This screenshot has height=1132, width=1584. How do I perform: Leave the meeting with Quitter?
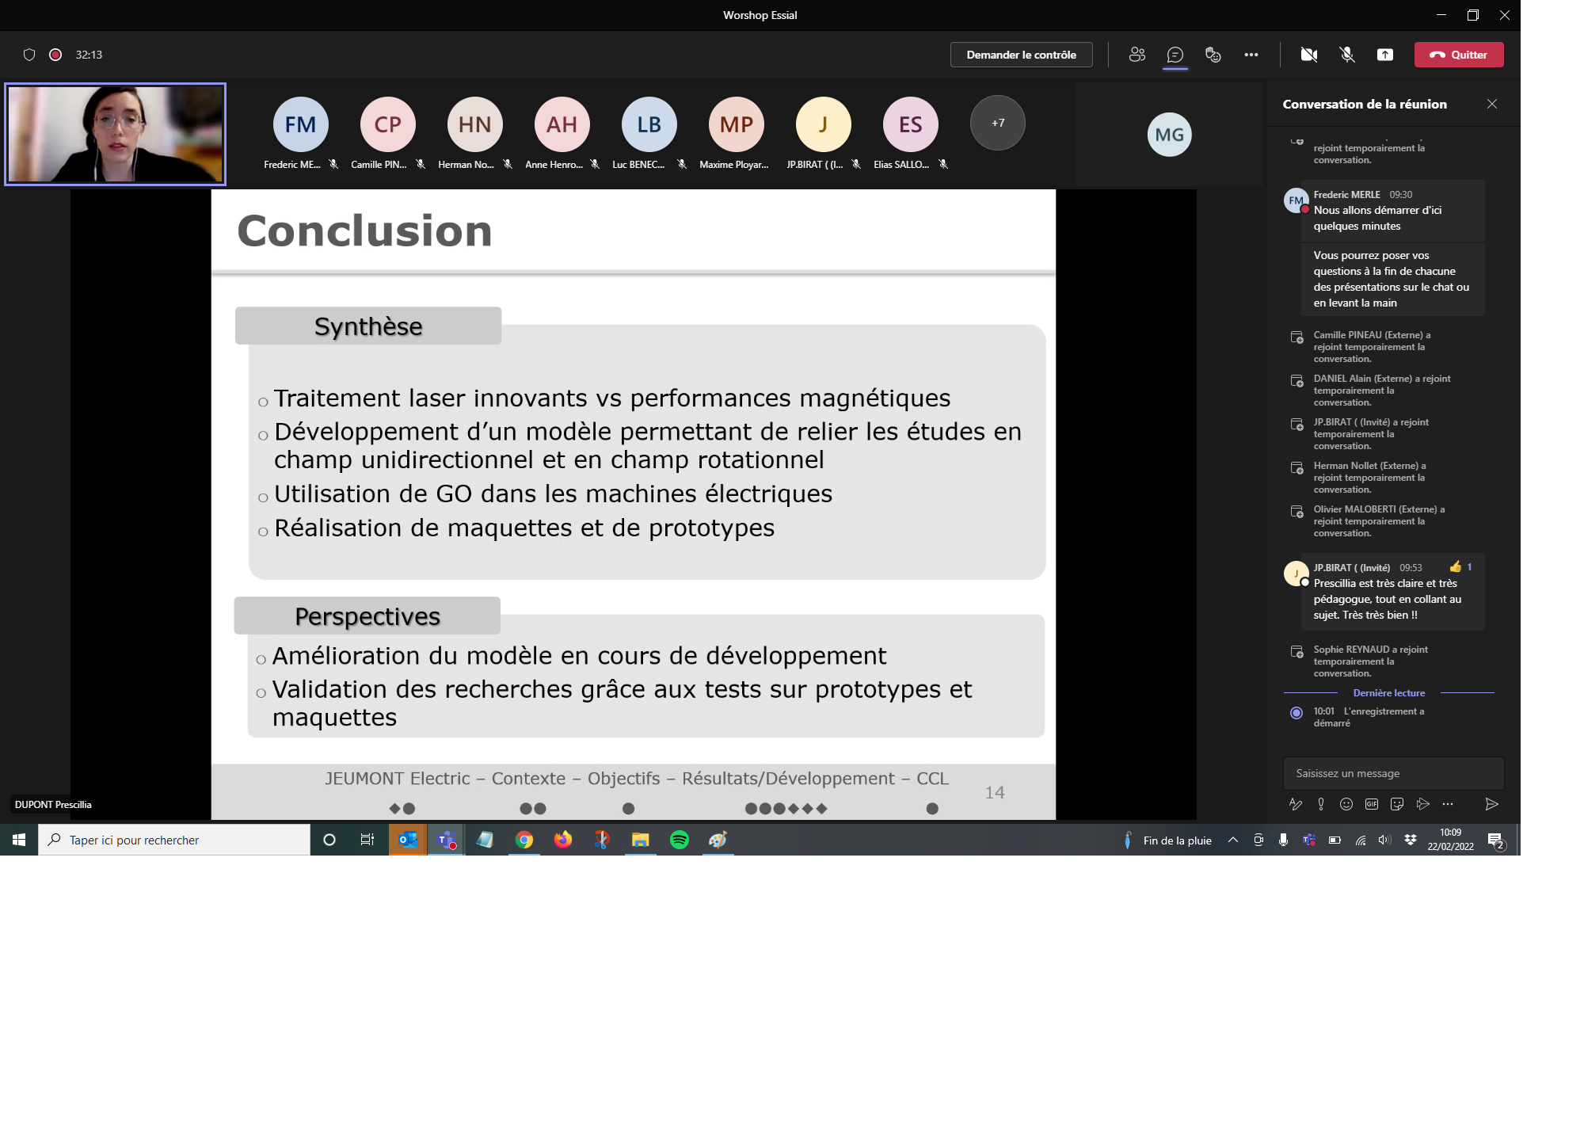click(x=1459, y=55)
